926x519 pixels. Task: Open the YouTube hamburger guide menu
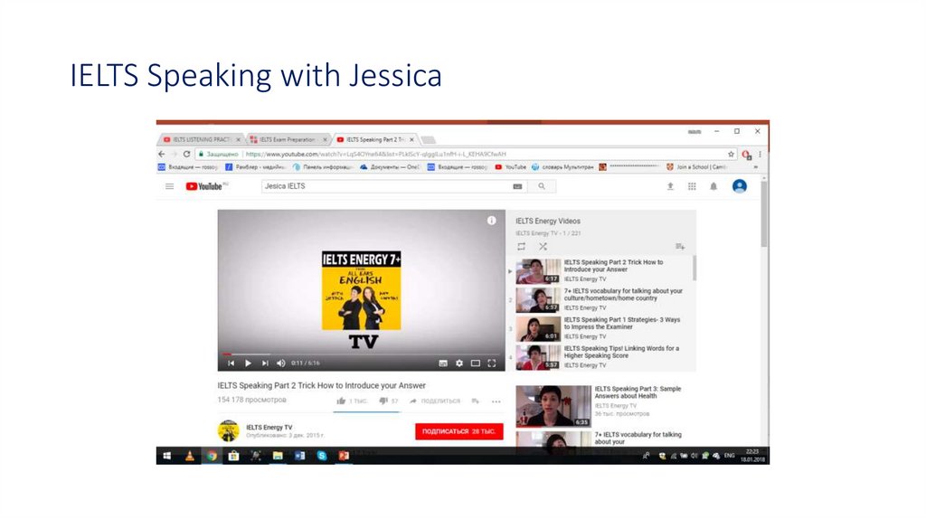[x=169, y=186]
